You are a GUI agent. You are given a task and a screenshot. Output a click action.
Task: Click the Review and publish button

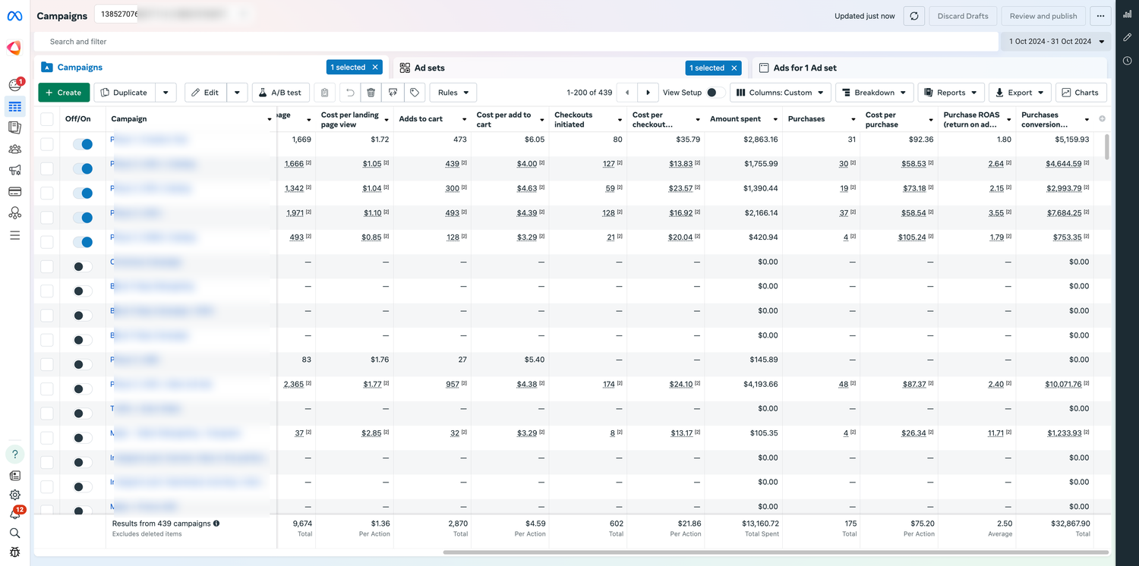tap(1043, 16)
